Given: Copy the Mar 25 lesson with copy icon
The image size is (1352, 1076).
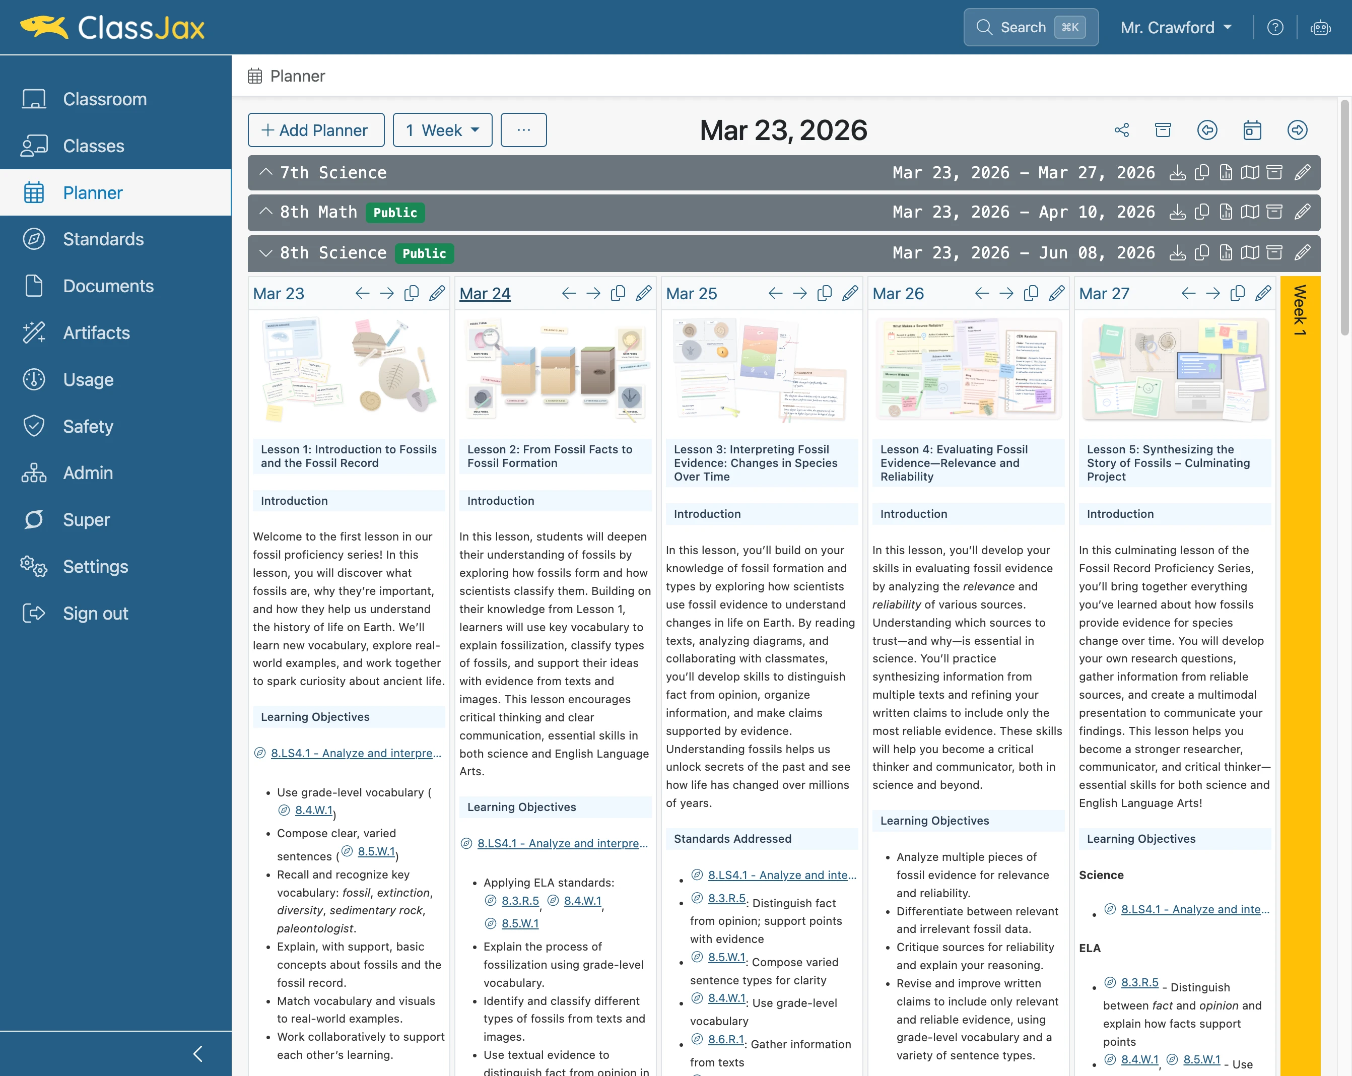Looking at the screenshot, I should coord(824,294).
